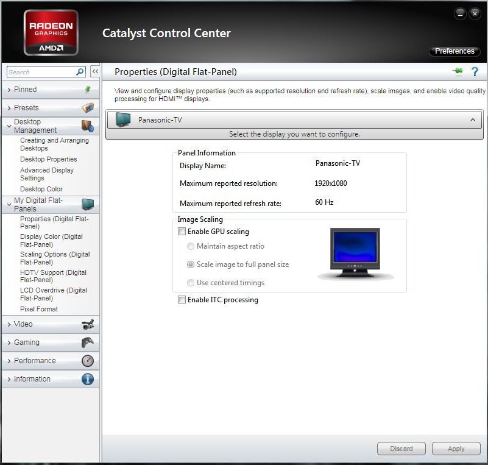488x465 pixels.
Task: Open Display Color (Digital Flat-Panel)
Action: (51, 241)
